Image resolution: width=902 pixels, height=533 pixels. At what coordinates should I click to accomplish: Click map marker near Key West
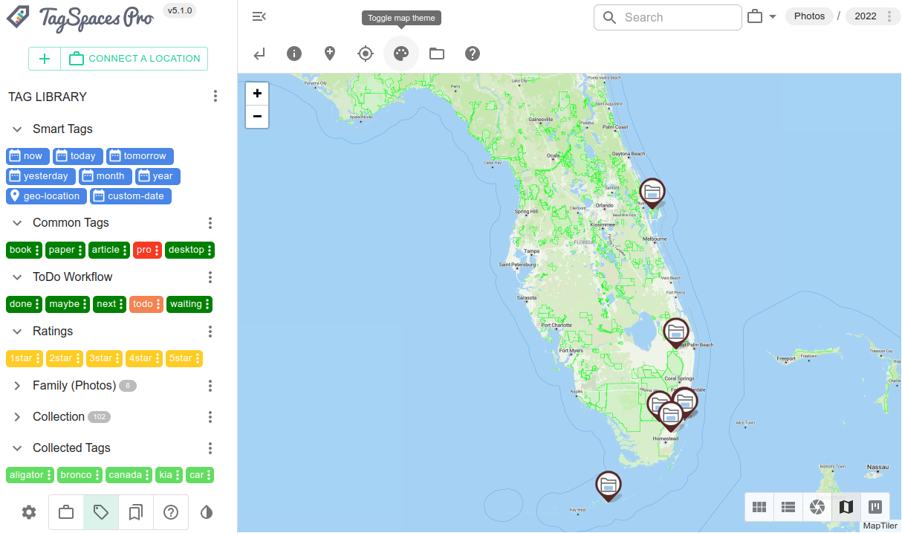click(609, 485)
